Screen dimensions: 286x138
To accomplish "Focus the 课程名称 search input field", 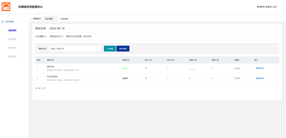I will click(75, 49).
